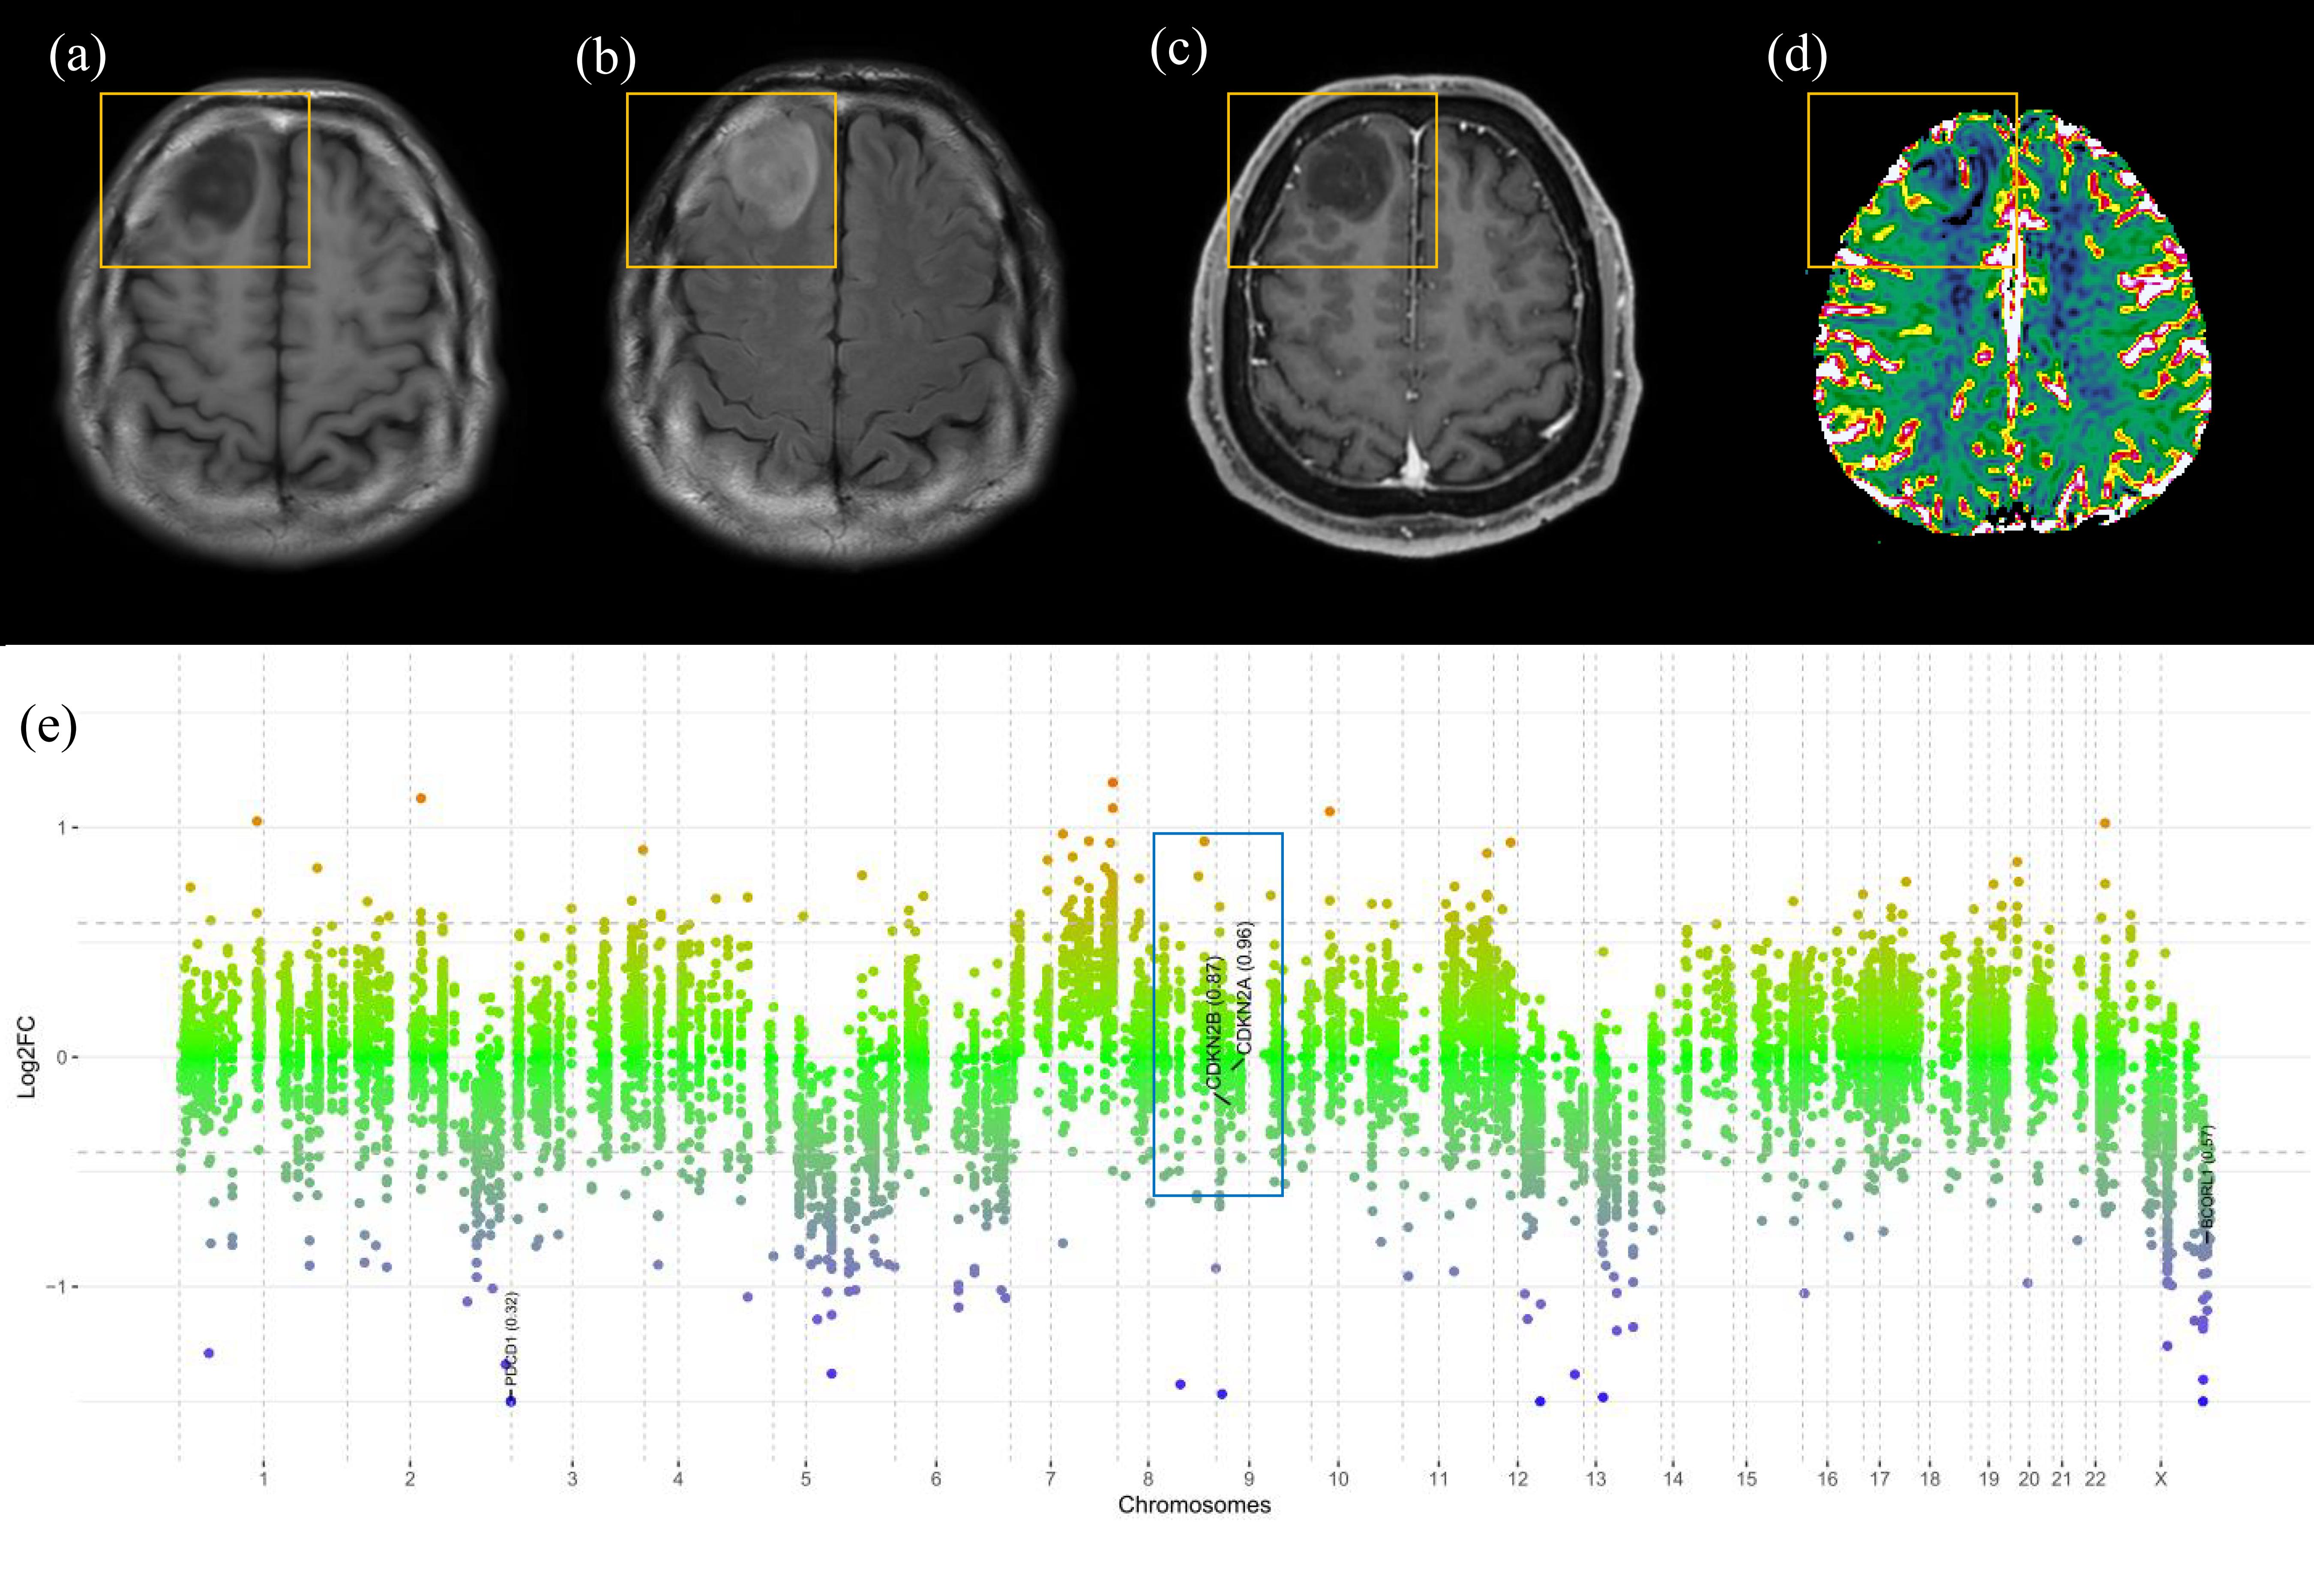This screenshot has width=2314, height=1596.
Task: Click the (e) panel label
Action: pyautogui.click(x=48, y=727)
